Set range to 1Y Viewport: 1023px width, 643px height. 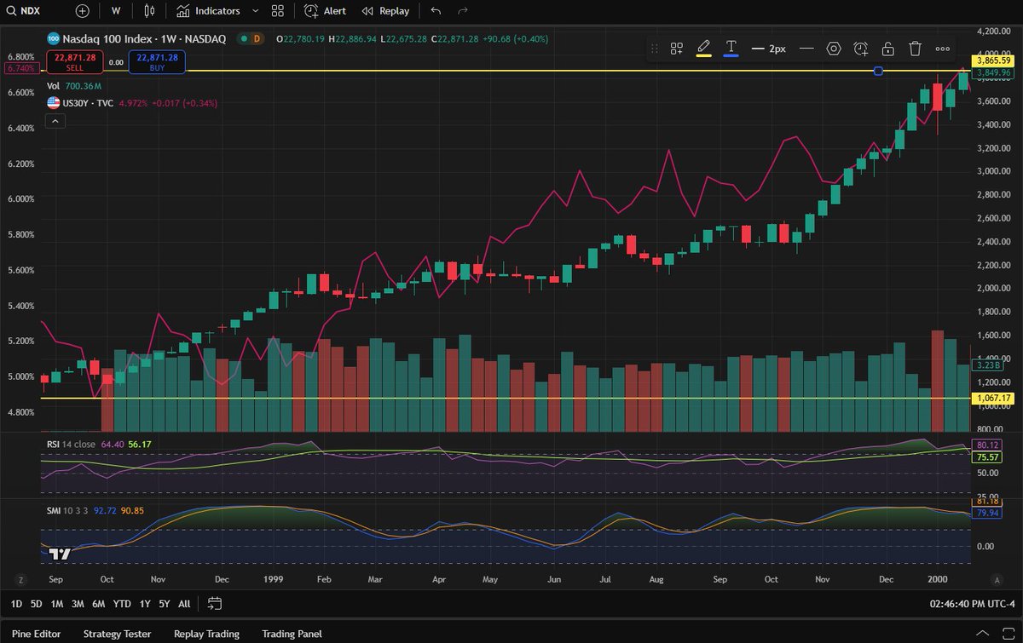click(x=145, y=604)
